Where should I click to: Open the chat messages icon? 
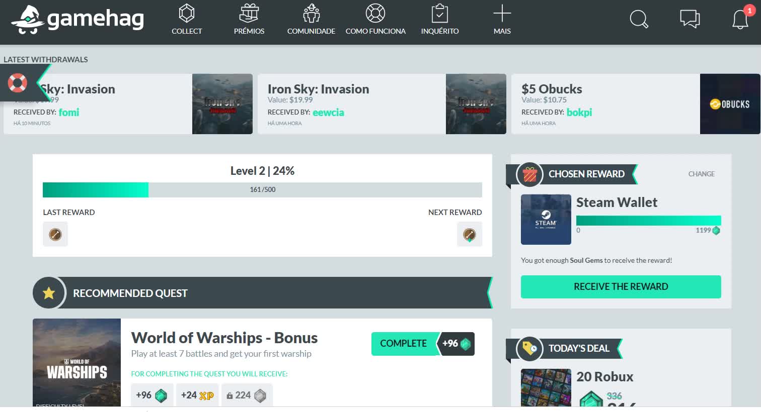(690, 20)
